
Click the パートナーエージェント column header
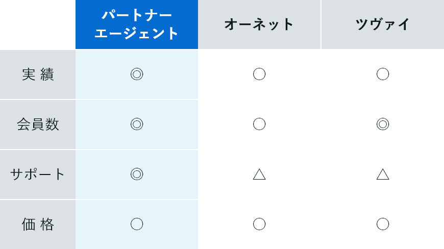137,24
